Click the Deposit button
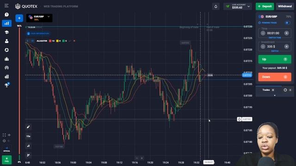The width and height of the screenshot is (296, 166). point(265,6)
